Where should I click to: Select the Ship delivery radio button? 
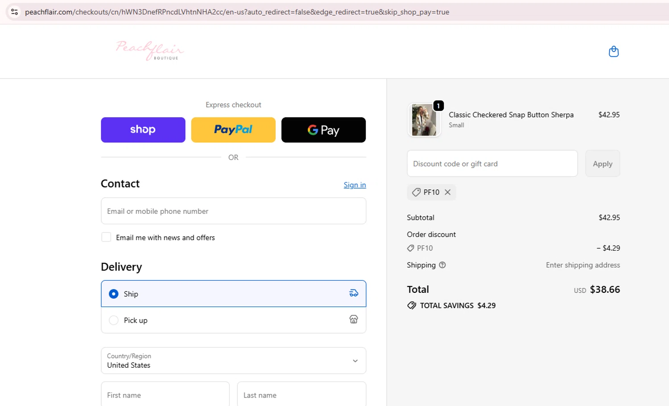[x=114, y=294]
